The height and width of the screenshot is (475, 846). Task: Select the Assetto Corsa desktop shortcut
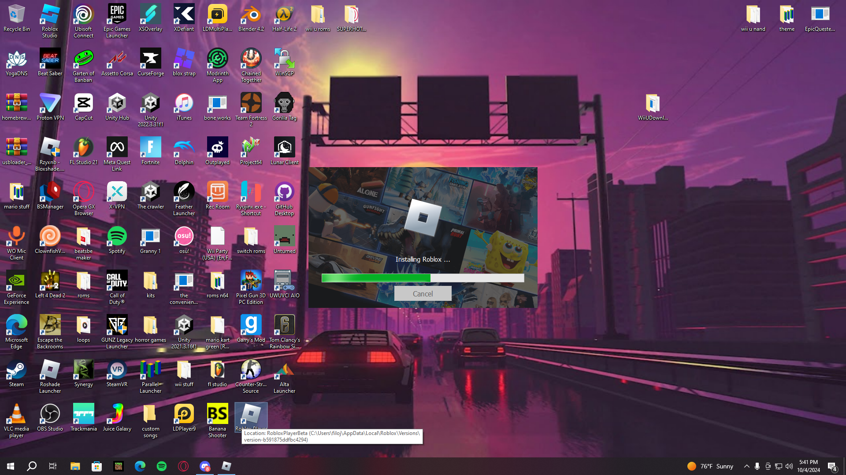click(x=117, y=63)
